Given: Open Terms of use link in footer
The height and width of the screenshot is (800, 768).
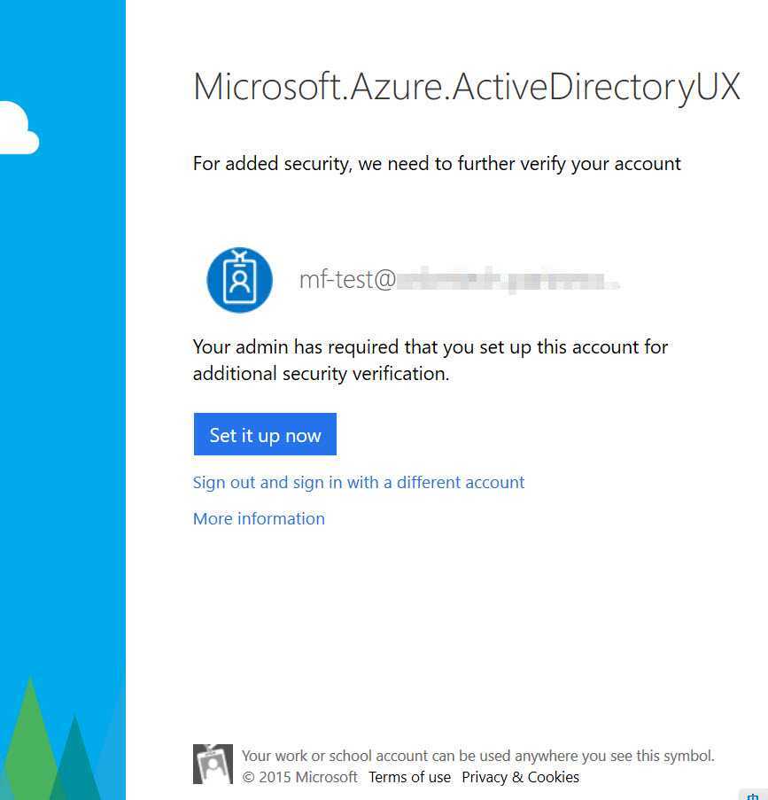Looking at the screenshot, I should tap(410, 777).
